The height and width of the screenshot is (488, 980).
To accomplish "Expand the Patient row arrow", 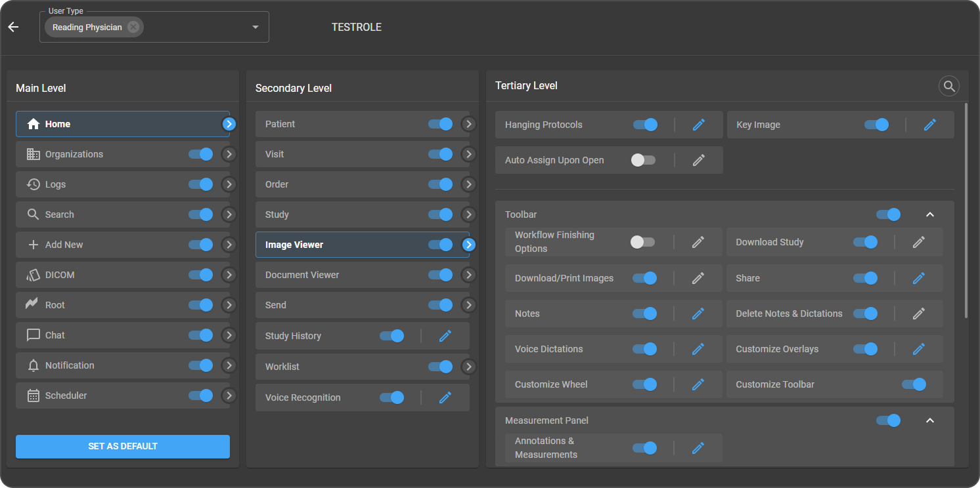I will click(468, 124).
